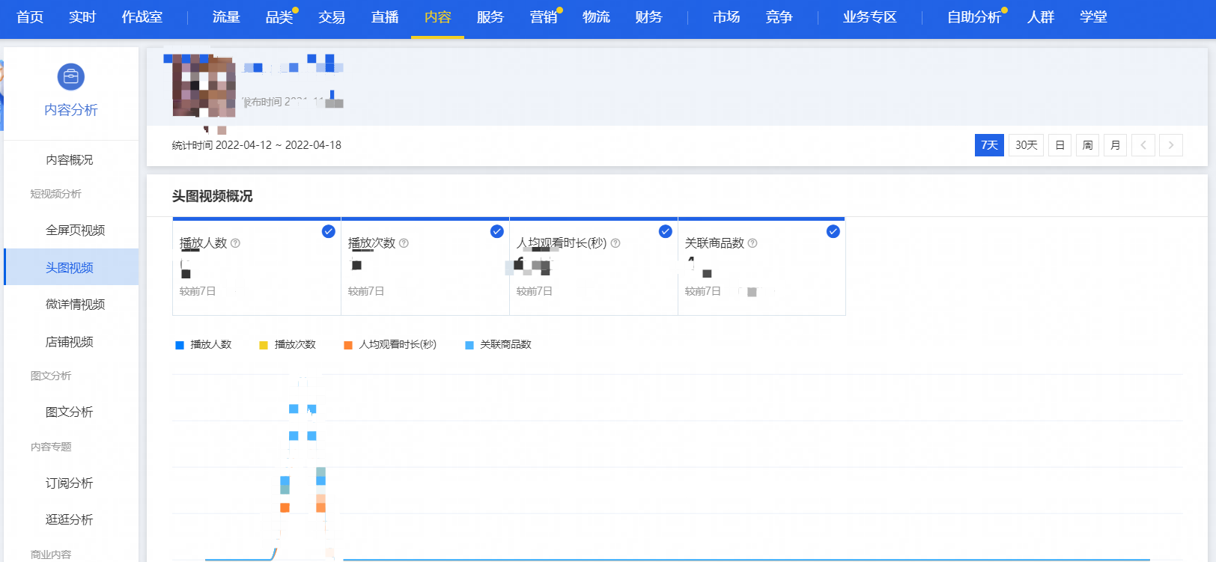Uncheck the 人均观看时长(秒) metric card
Image resolution: width=1216 pixels, height=562 pixels.
tap(665, 231)
